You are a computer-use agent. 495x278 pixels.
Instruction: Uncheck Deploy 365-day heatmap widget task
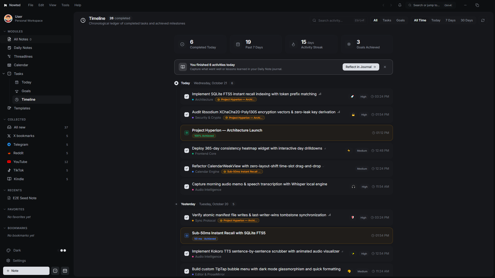pyautogui.click(x=187, y=151)
